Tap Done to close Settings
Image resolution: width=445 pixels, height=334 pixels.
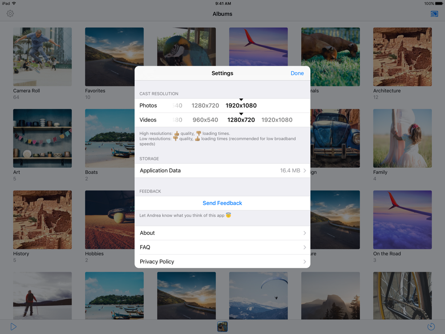click(x=297, y=73)
